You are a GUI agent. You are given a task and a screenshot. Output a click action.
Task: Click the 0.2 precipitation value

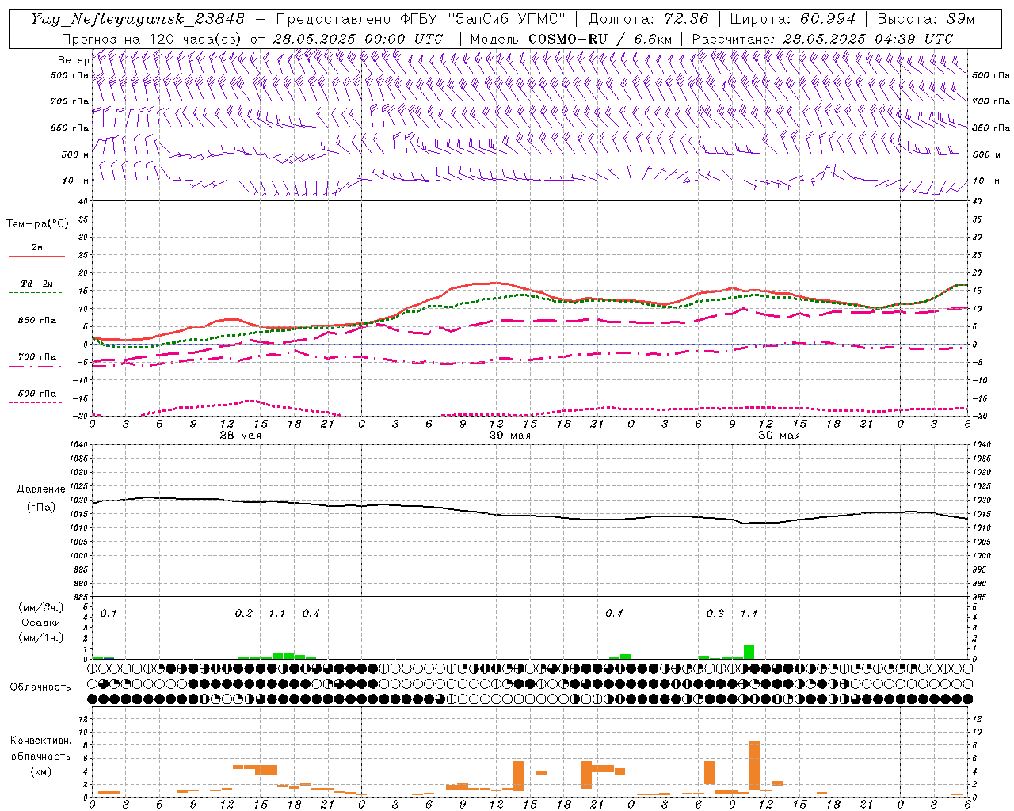[x=244, y=613]
